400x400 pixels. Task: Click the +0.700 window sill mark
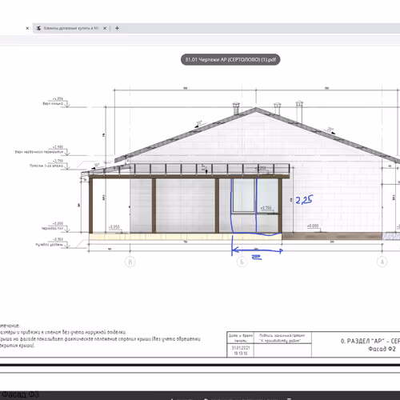[x=266, y=208]
